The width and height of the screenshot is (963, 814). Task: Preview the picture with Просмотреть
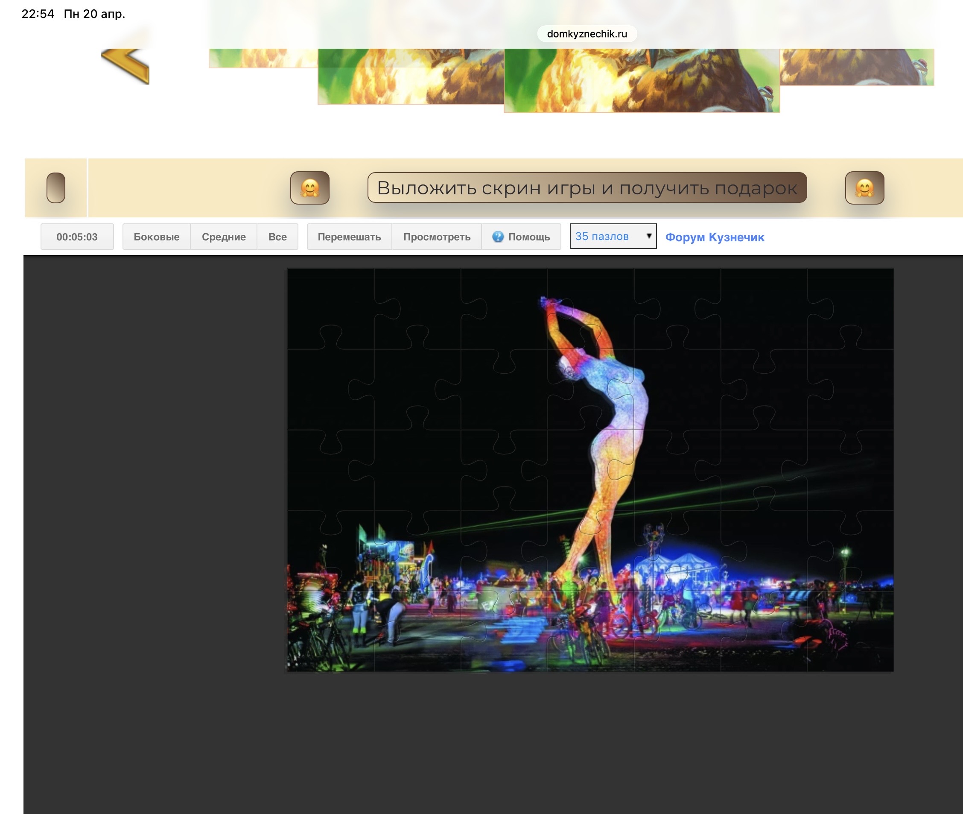tap(436, 237)
